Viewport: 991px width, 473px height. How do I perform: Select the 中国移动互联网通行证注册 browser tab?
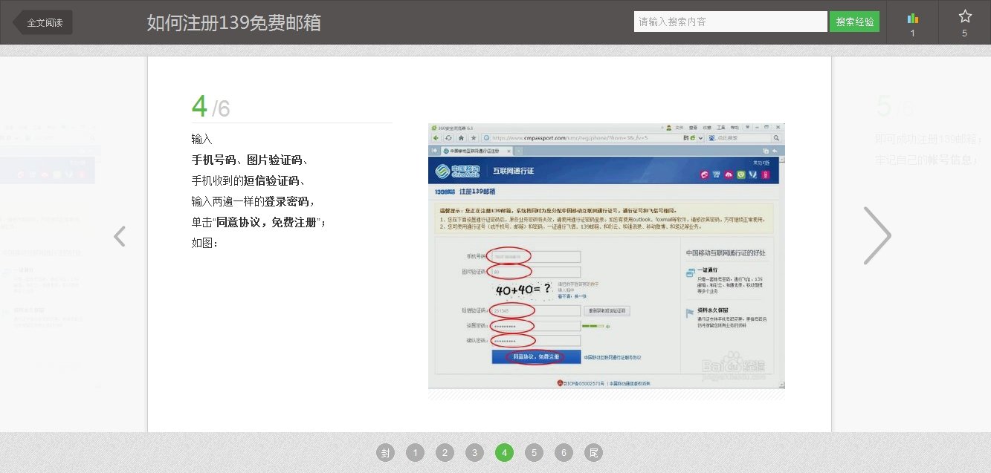click(476, 149)
